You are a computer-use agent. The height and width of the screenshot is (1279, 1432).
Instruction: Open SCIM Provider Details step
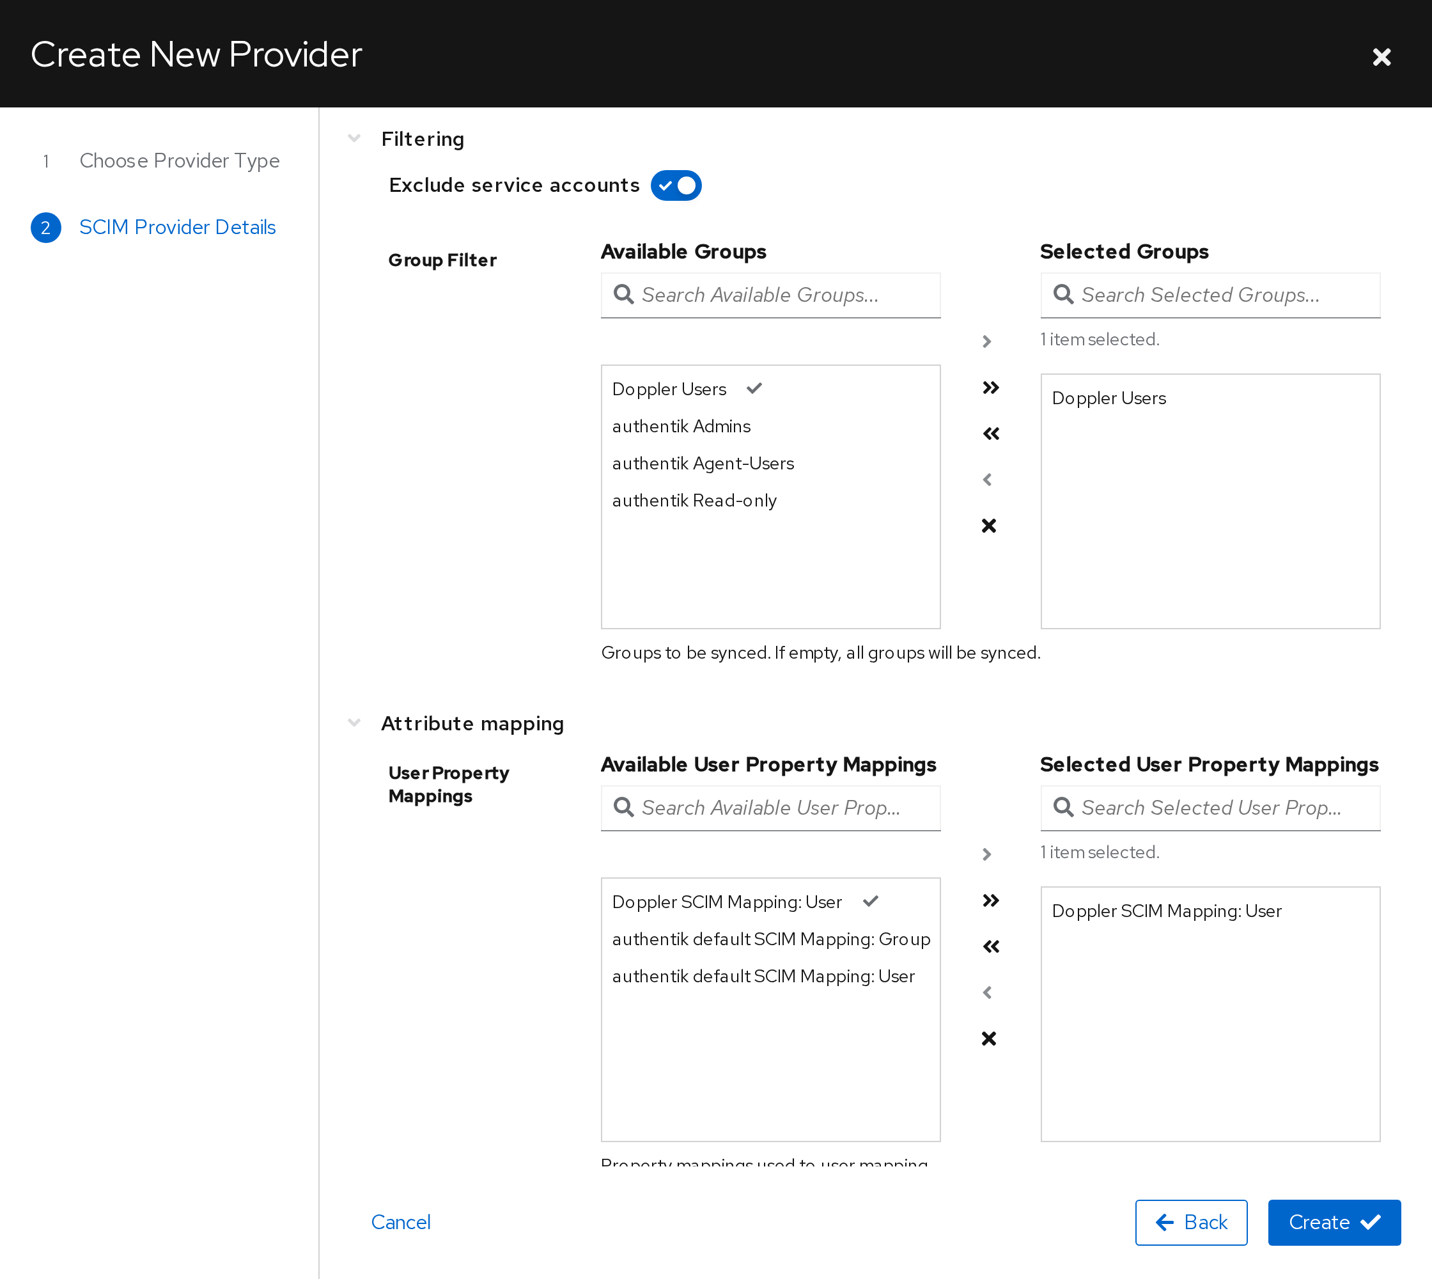176,227
